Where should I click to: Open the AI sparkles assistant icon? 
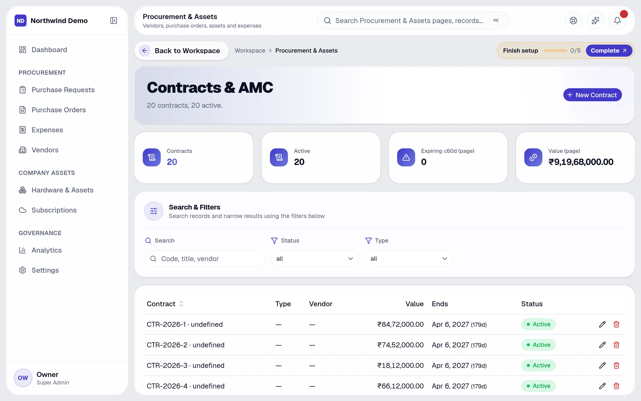(x=595, y=20)
